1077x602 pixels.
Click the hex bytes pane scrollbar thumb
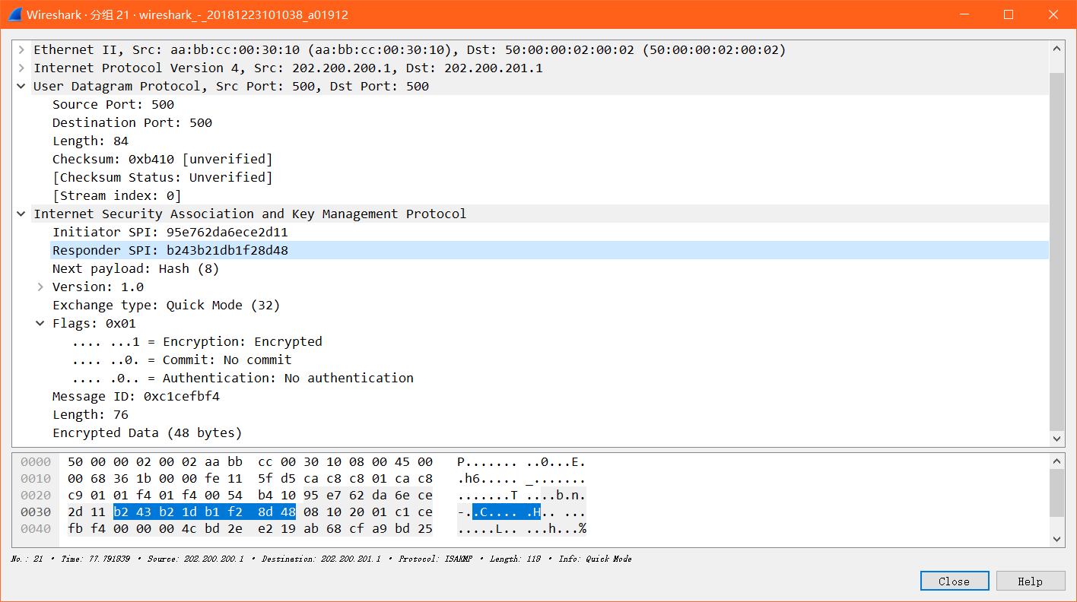coord(1056,493)
